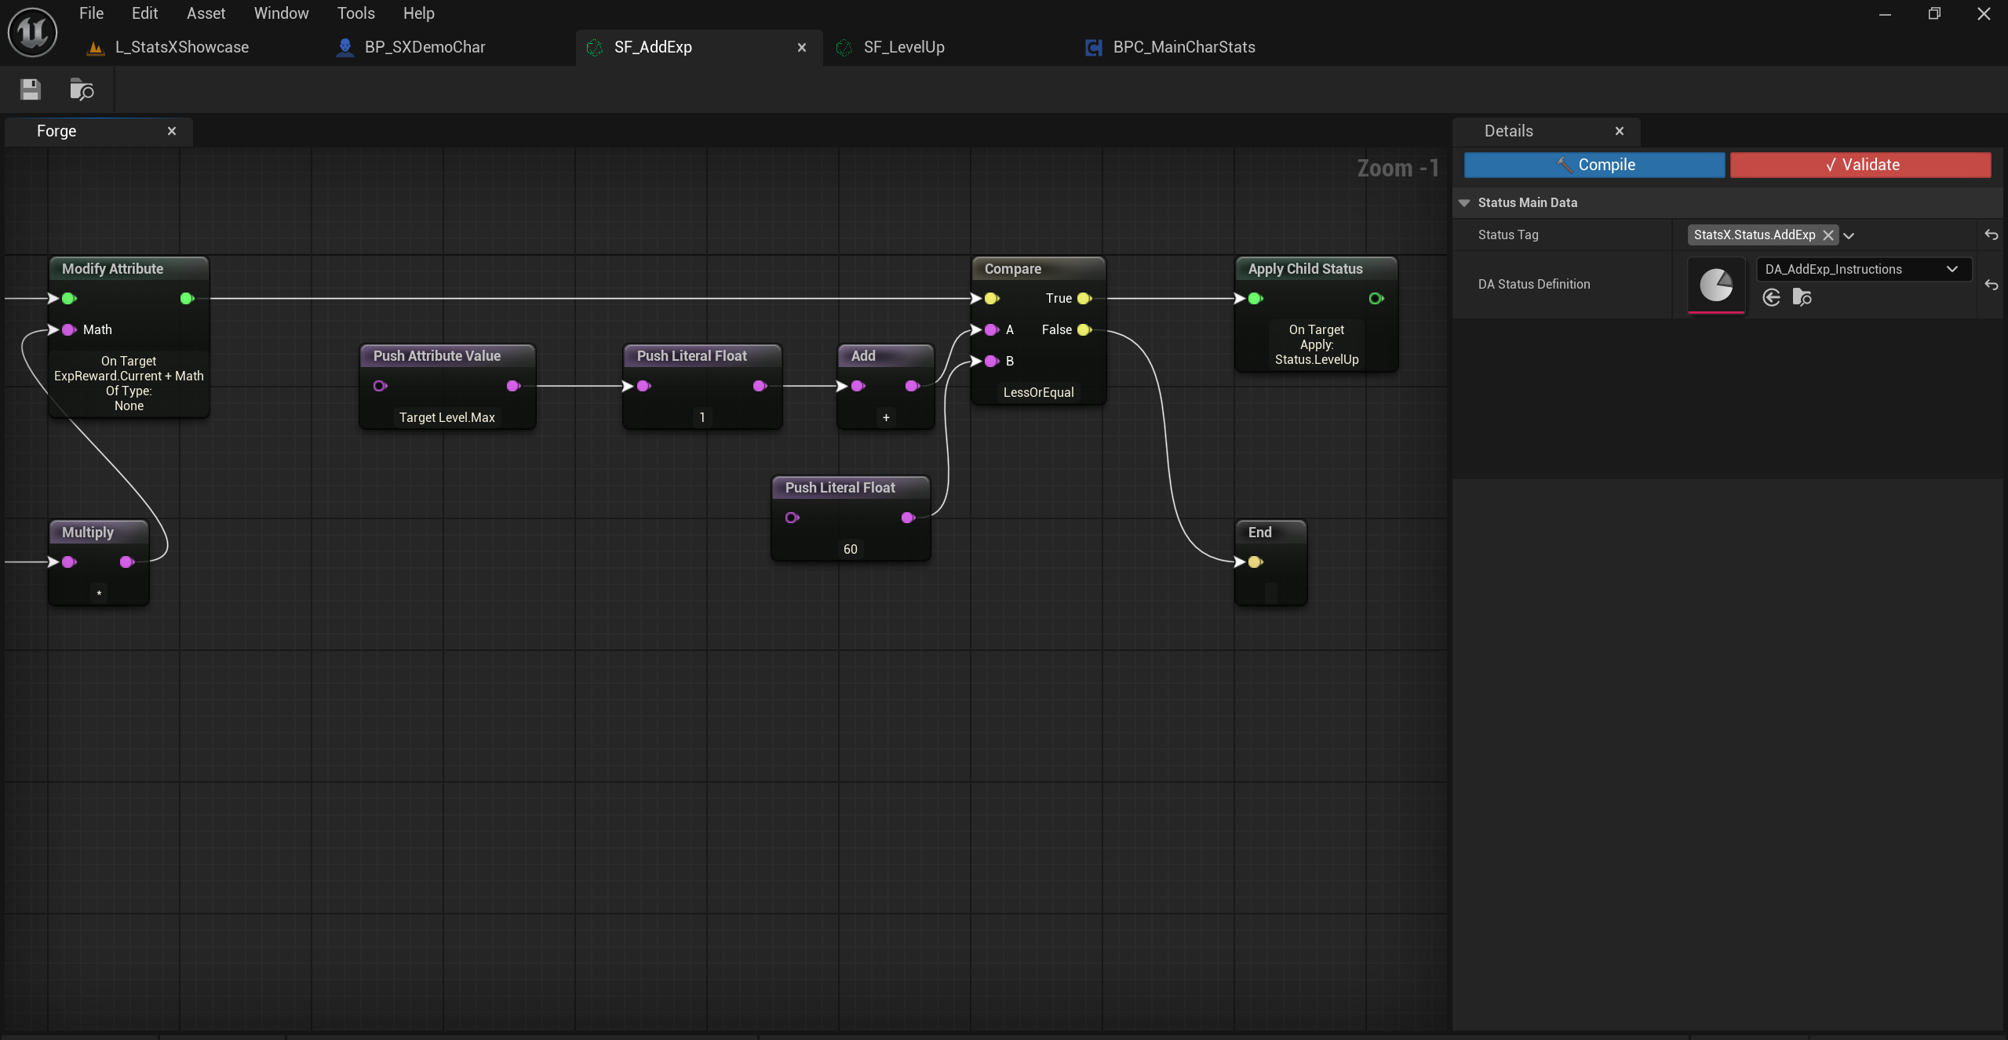Click the Compare node False output pin
The image size is (2008, 1040).
(1084, 329)
